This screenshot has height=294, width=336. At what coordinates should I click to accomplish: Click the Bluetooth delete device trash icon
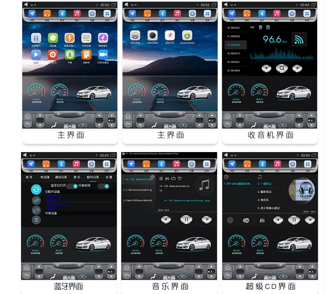tap(36, 220)
